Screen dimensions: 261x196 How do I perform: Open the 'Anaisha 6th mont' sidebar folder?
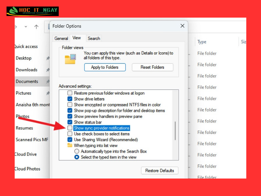pos(33,105)
